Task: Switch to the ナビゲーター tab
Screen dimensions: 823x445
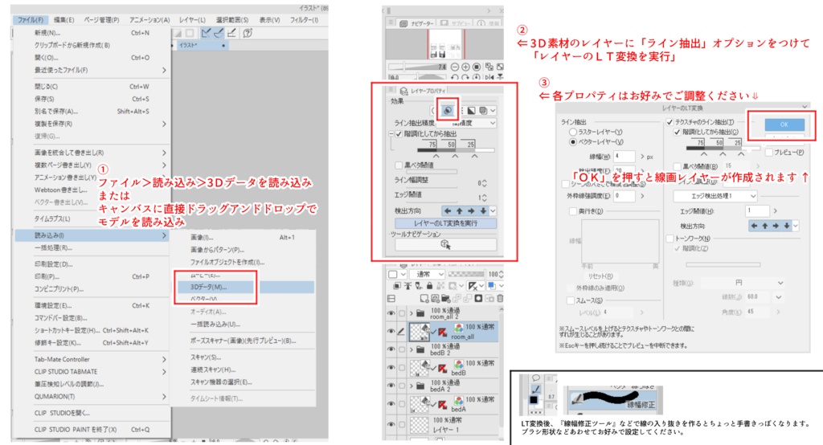Action: (x=416, y=23)
